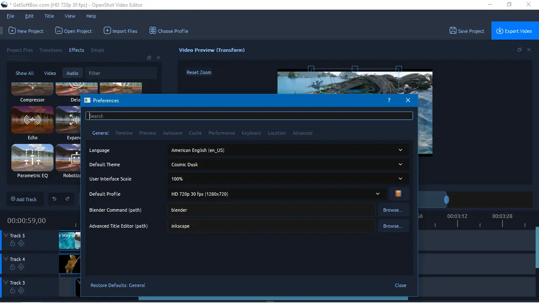539x303 pixels.
Task: Open the Advanced preferences tab
Action: 302,133
